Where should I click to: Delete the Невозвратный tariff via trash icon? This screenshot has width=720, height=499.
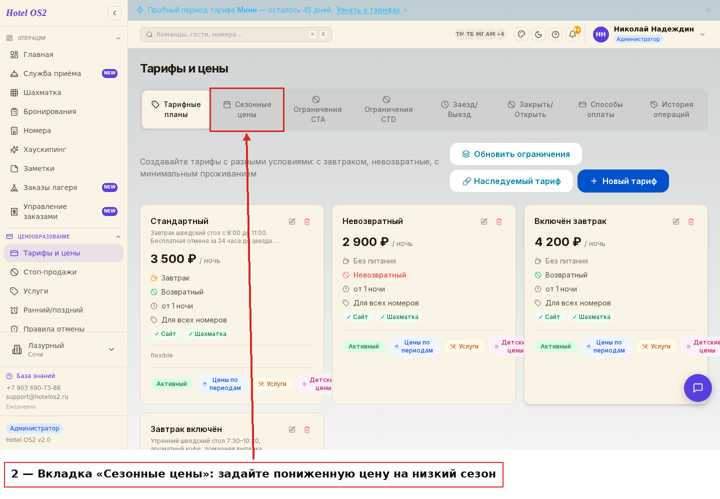499,221
